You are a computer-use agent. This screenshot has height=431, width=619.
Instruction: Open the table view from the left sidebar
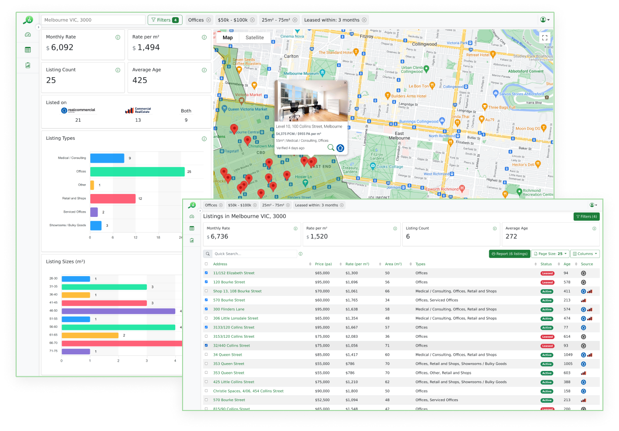click(28, 49)
